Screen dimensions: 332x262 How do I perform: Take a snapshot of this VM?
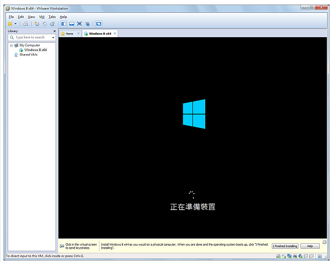tap(37, 24)
